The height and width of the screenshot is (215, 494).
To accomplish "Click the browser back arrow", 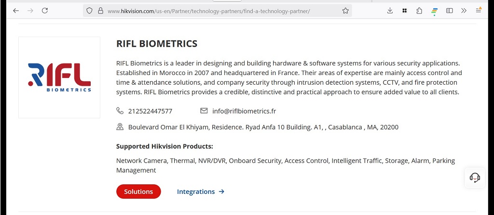I will 16,11.
